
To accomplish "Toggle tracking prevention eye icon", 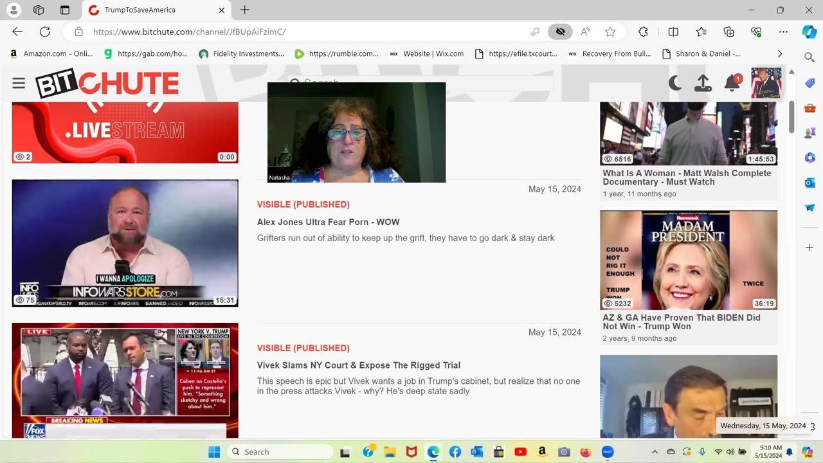I will tap(560, 32).
